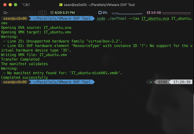This screenshot has height=134, width=194.
Task: Click the green checkmark status icon
Action: coord(151,82)
